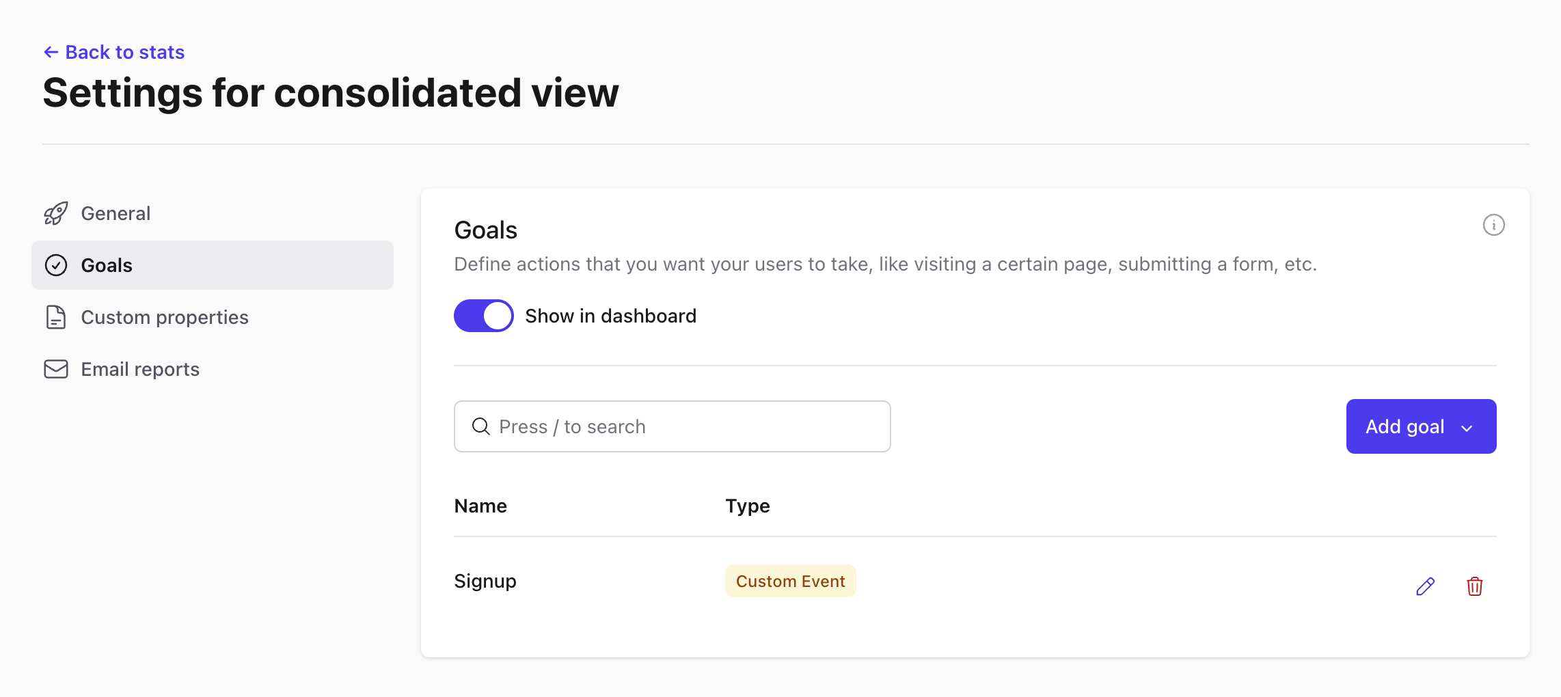The height and width of the screenshot is (697, 1561).
Task: Click the left arrow icon before Back to stats
Action: click(51, 53)
